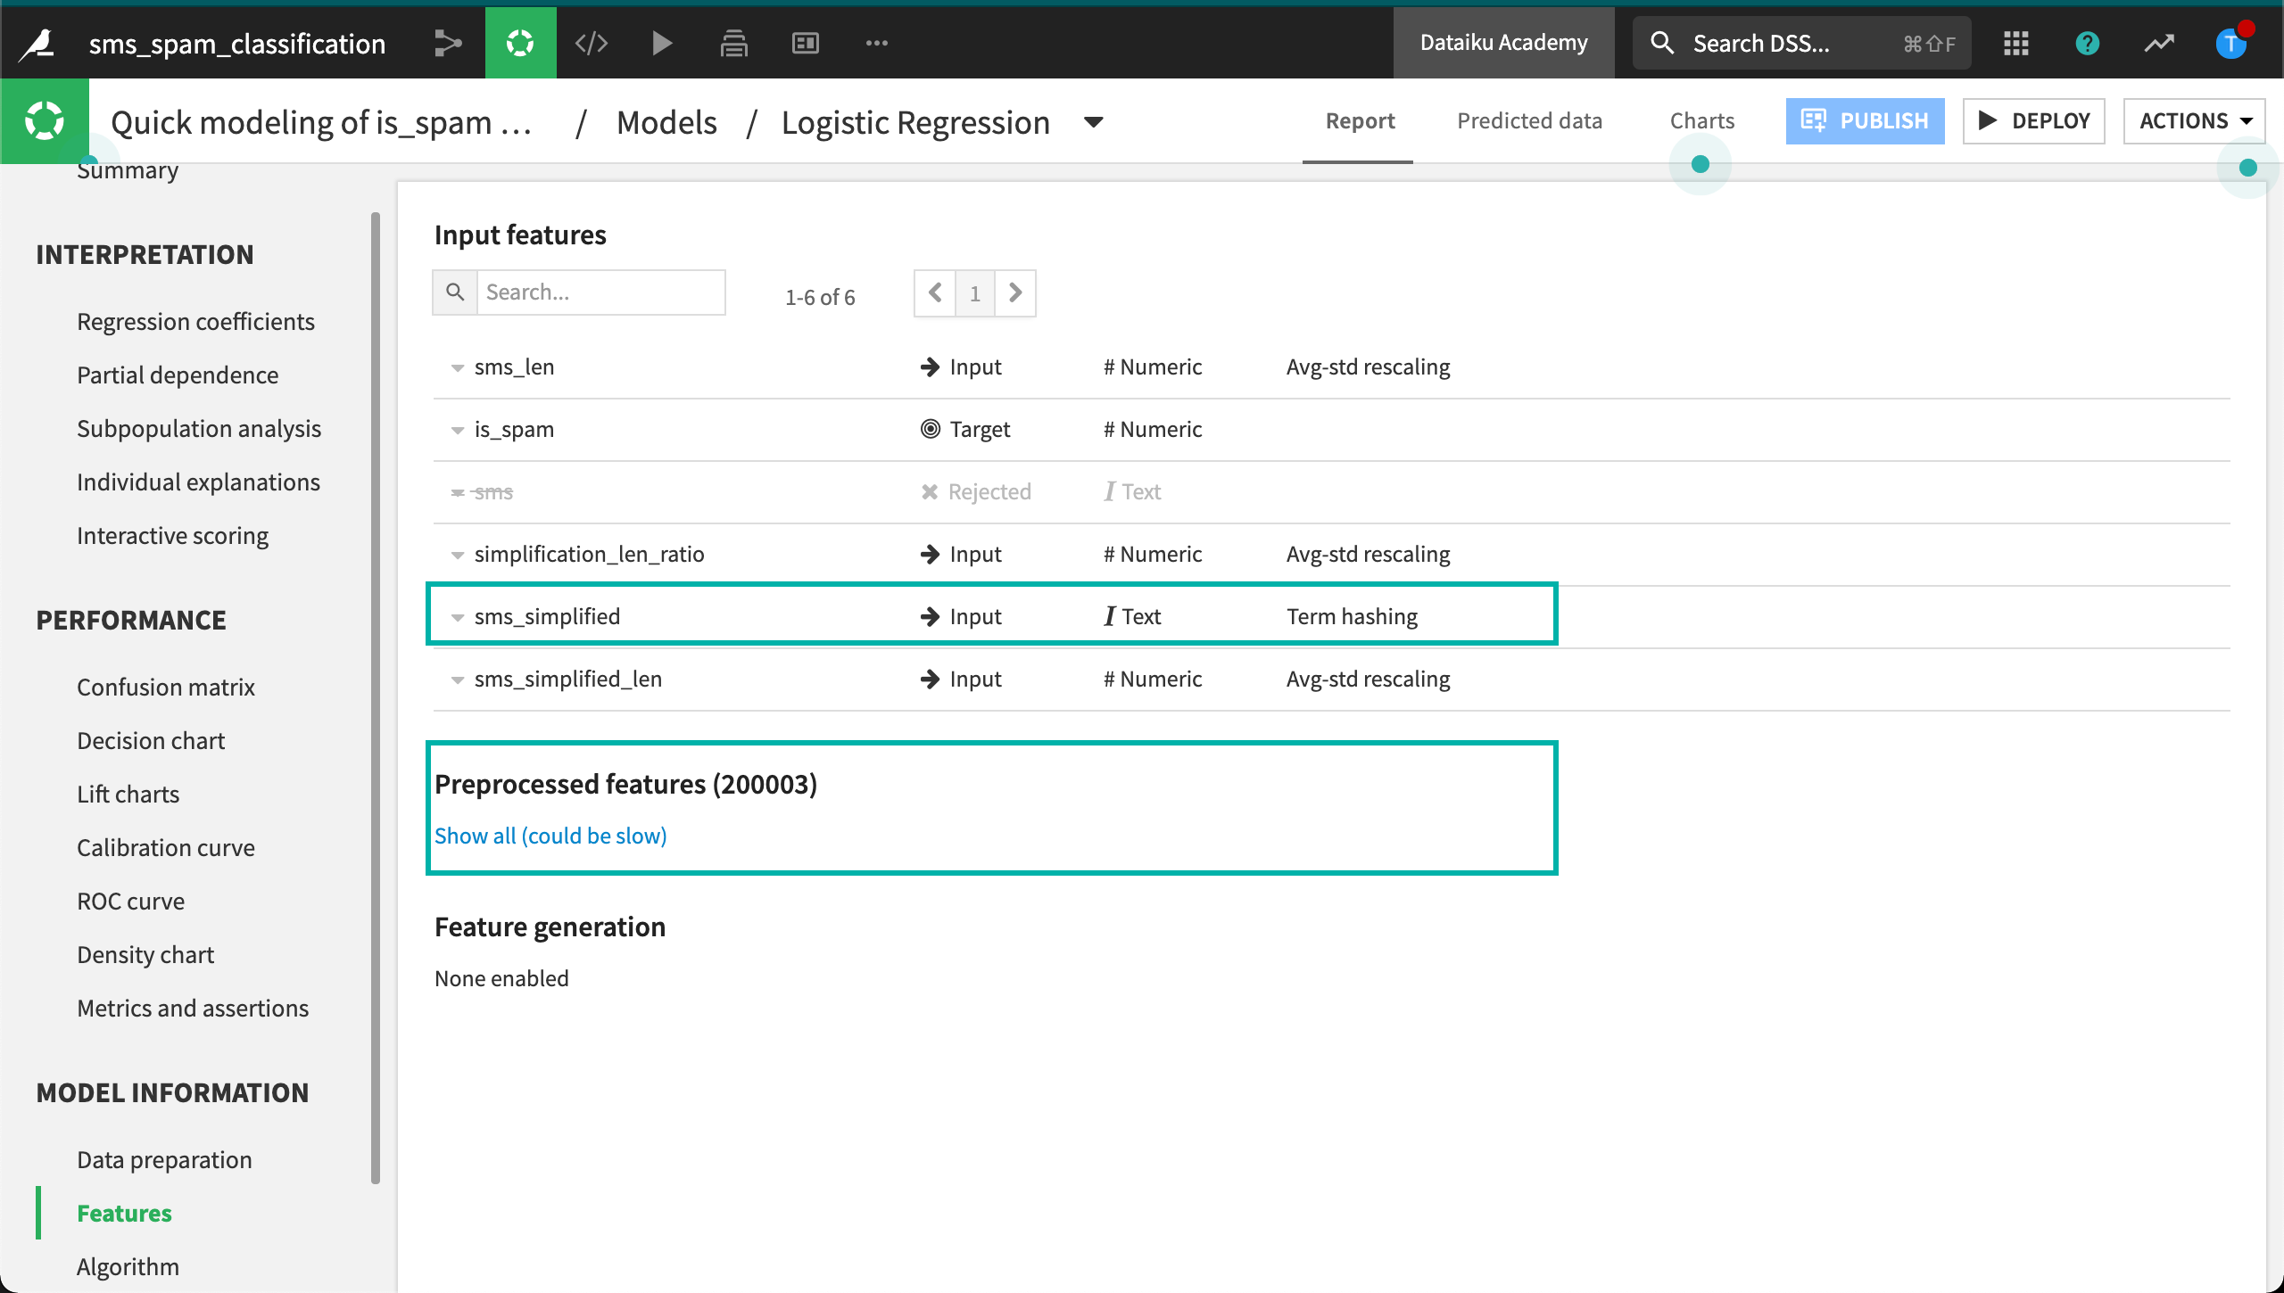Click the input features search field
Viewport: 2284px width, 1293px height.
(600, 292)
